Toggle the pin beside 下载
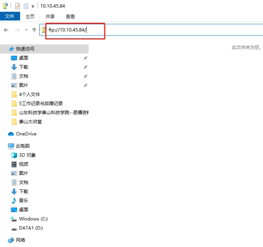 point(85,67)
